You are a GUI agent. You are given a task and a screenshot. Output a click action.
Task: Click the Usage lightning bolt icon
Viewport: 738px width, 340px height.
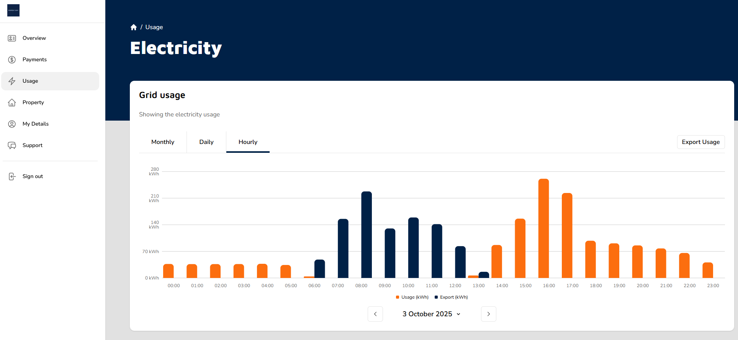coord(12,81)
